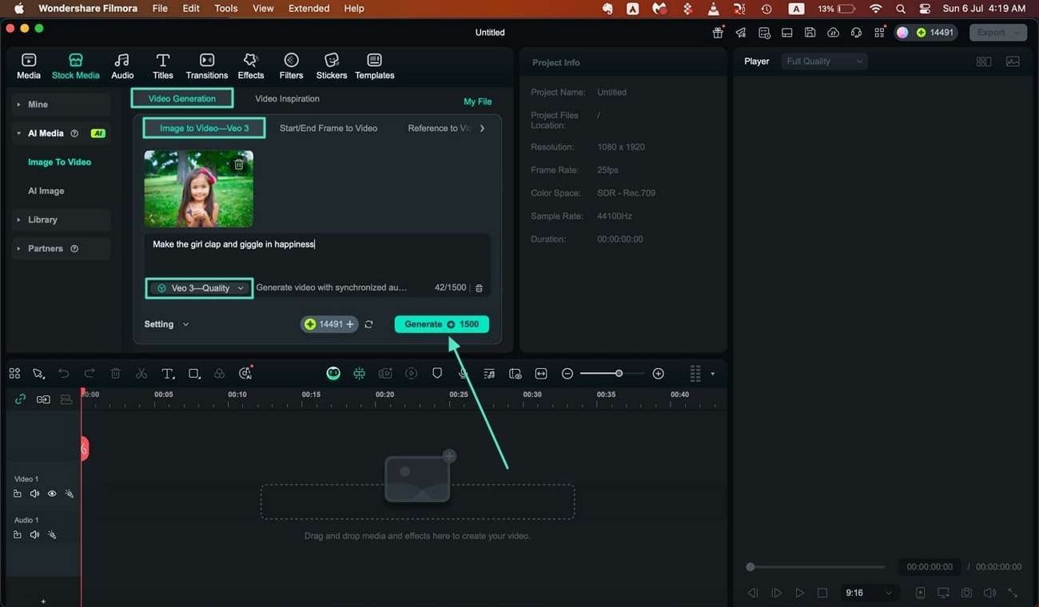Open Veo 3—Quality model dropdown
The height and width of the screenshot is (607, 1039).
coord(200,288)
